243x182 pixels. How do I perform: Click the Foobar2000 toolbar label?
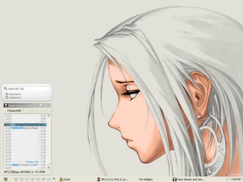point(14,111)
